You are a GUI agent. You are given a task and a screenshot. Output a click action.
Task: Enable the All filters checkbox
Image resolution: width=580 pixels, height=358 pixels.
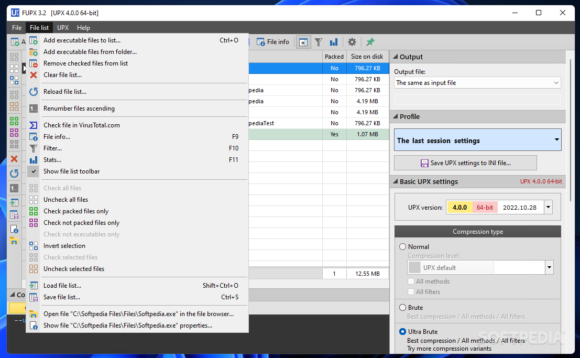pyautogui.click(x=411, y=292)
